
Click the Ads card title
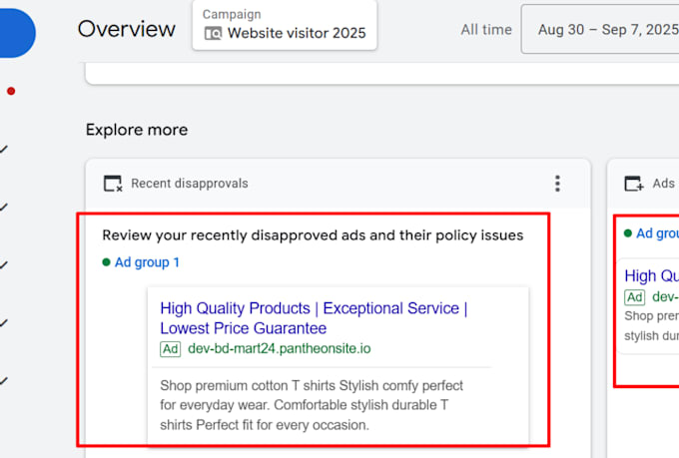coord(664,184)
